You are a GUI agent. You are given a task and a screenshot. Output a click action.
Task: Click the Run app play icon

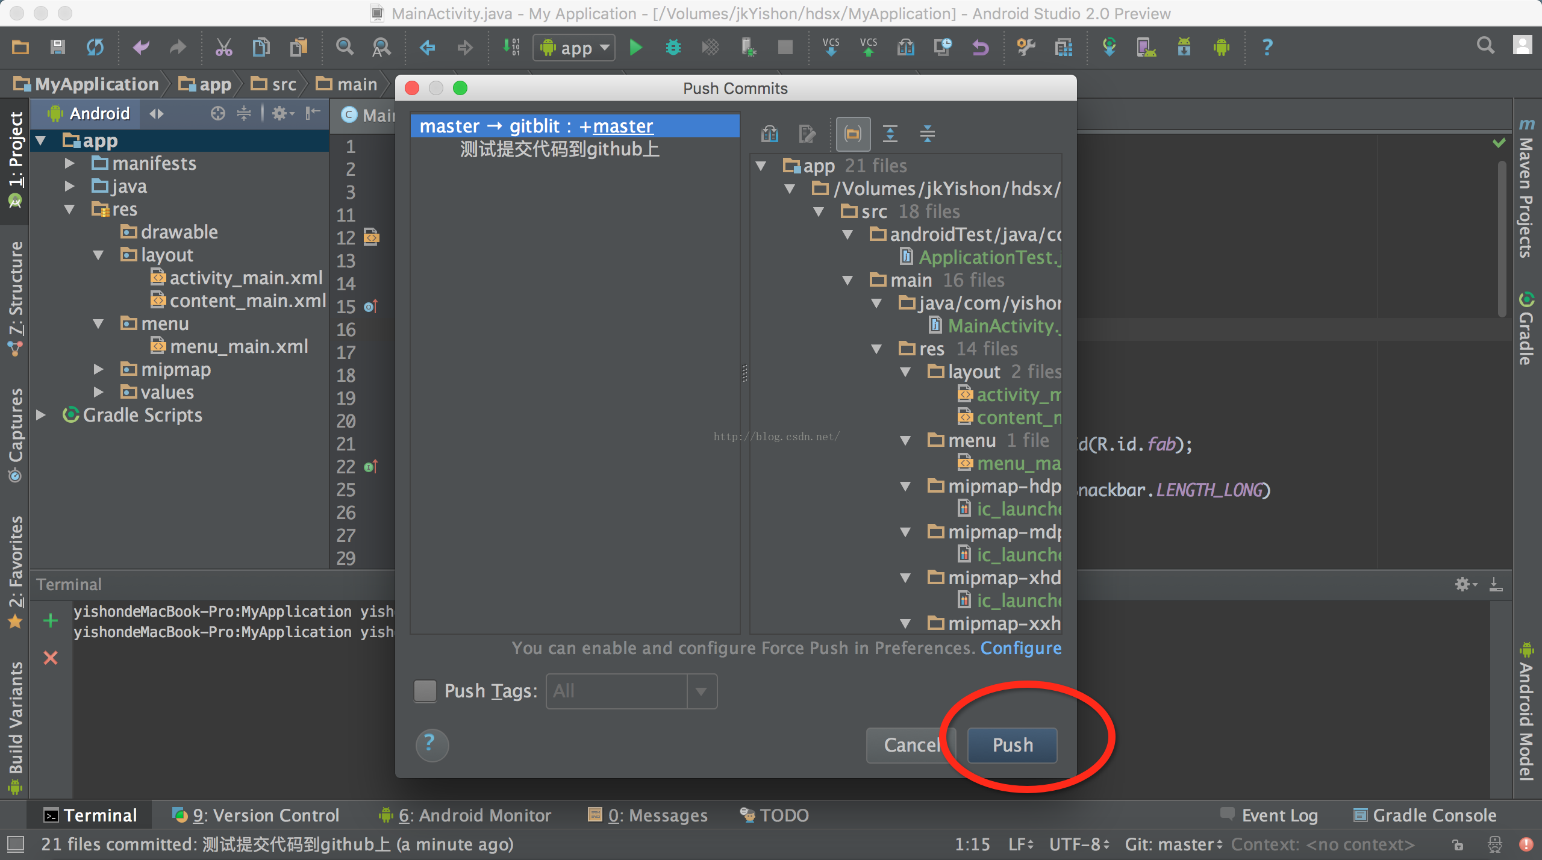tap(635, 47)
